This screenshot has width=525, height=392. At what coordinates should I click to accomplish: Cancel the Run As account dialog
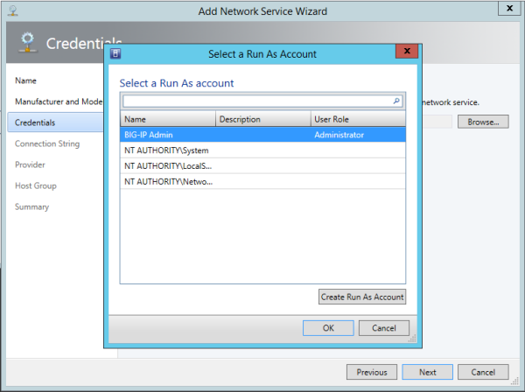[383, 328]
